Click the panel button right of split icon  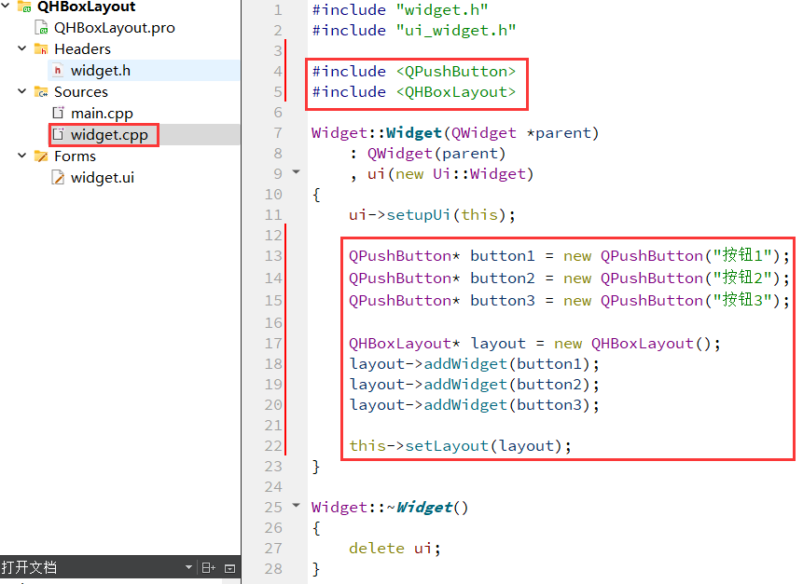pos(230,568)
